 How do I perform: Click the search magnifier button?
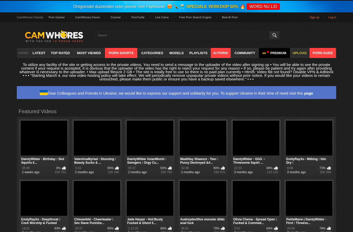274,35
